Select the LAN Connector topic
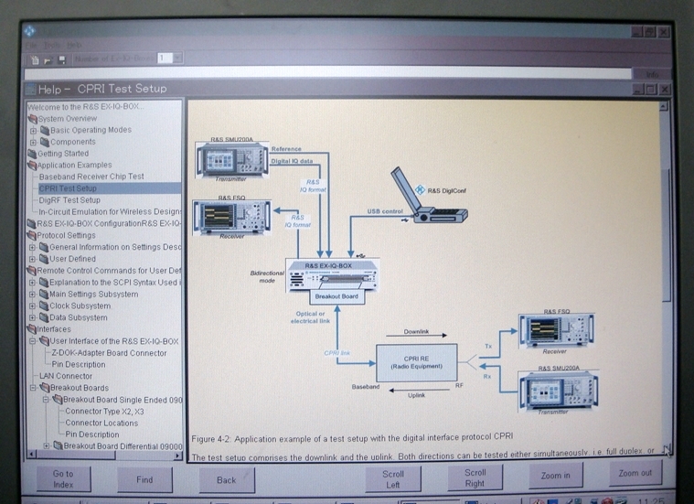 [x=66, y=376]
